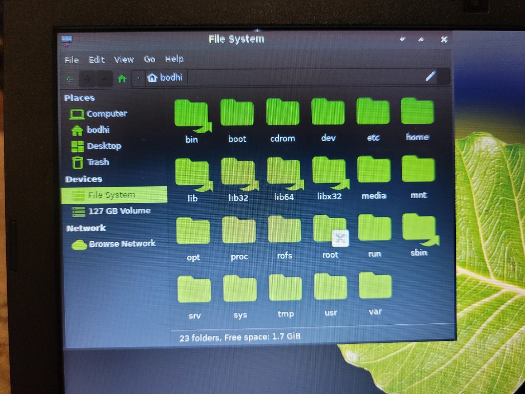
Task: Go up to parent folder
Action: tap(104, 79)
